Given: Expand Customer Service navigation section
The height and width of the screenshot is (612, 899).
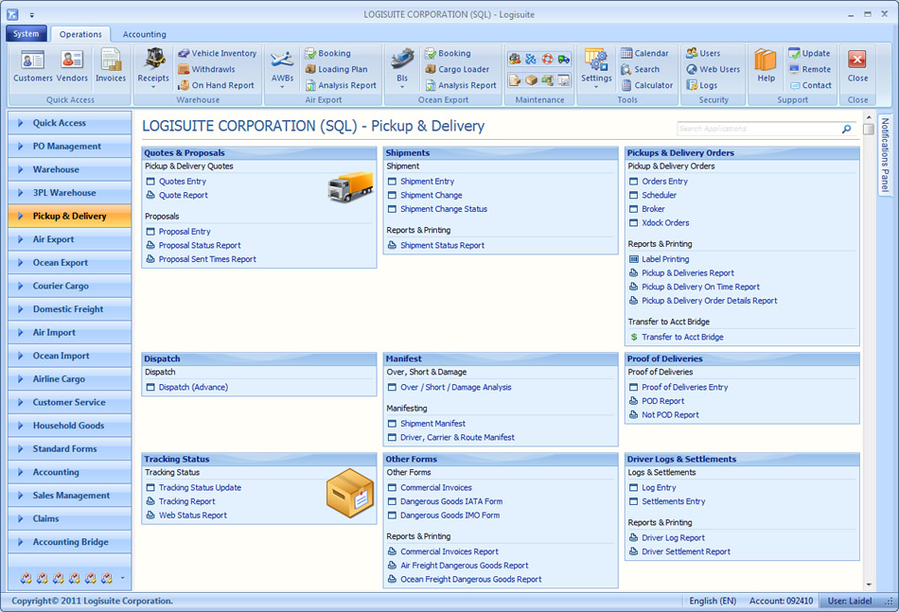Looking at the screenshot, I should click(69, 402).
